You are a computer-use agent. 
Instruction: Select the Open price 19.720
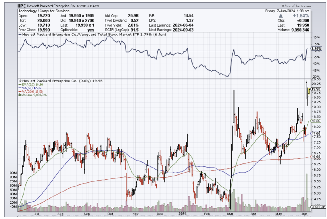[x=44, y=16]
